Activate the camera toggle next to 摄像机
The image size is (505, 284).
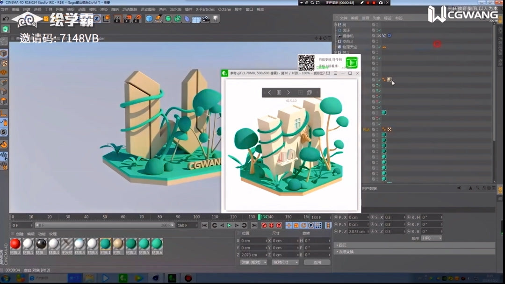(389, 35)
